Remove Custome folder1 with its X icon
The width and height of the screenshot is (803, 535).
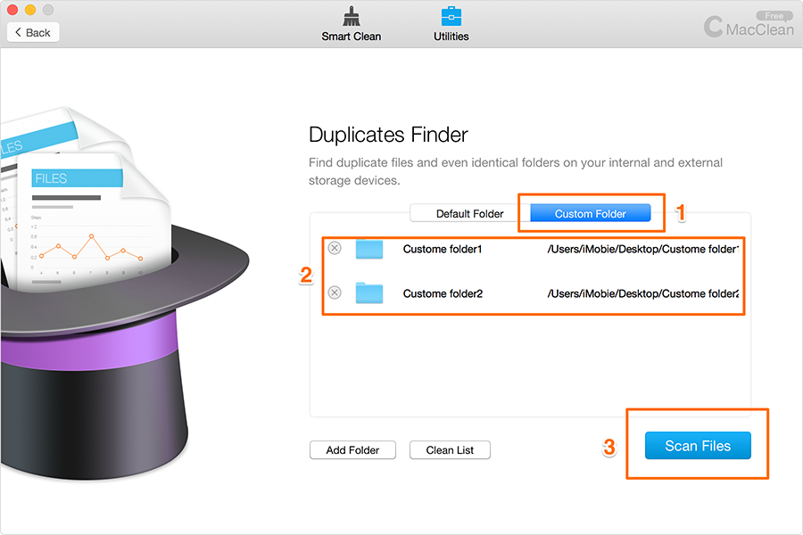(x=335, y=249)
